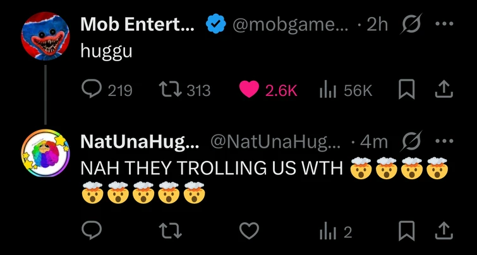477x255 pixels.
Task: Open the Mob Entertainment display name link
Action: tap(137, 24)
